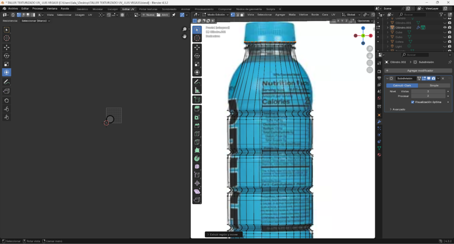Click Agregar modificador button
Viewport: 454px width, 244px height.
tap(418, 70)
